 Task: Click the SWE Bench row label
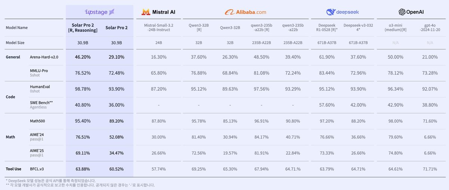[x=41, y=102]
